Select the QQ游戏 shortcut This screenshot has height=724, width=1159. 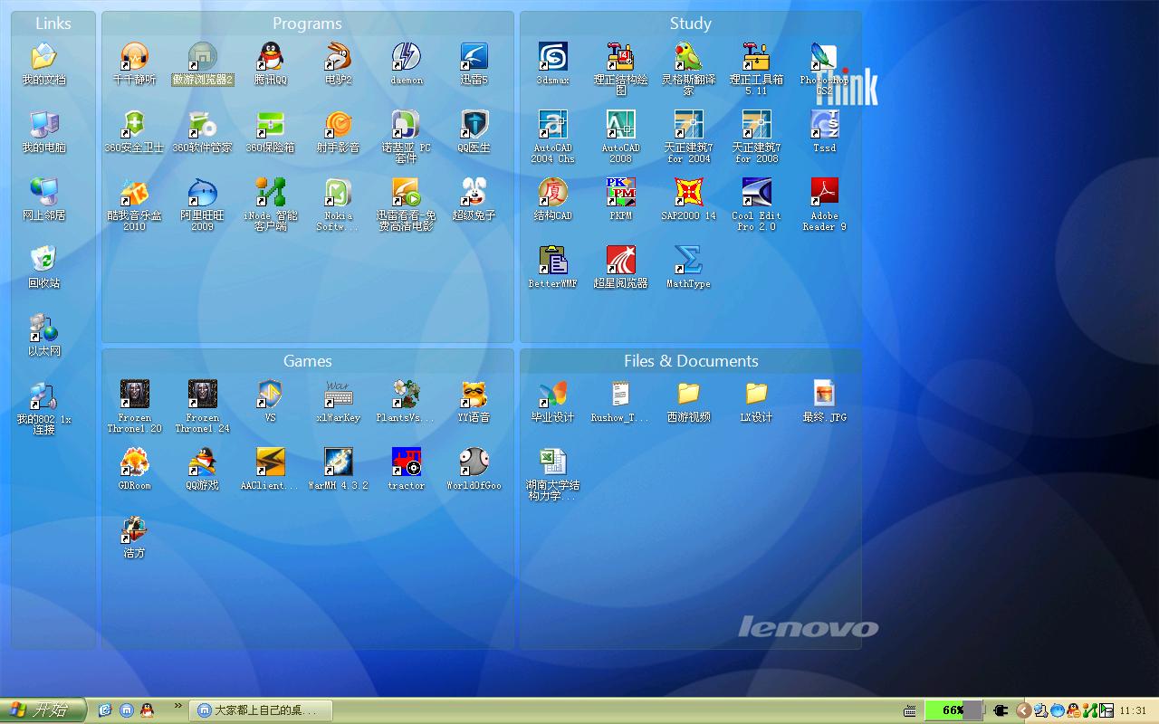click(x=202, y=469)
